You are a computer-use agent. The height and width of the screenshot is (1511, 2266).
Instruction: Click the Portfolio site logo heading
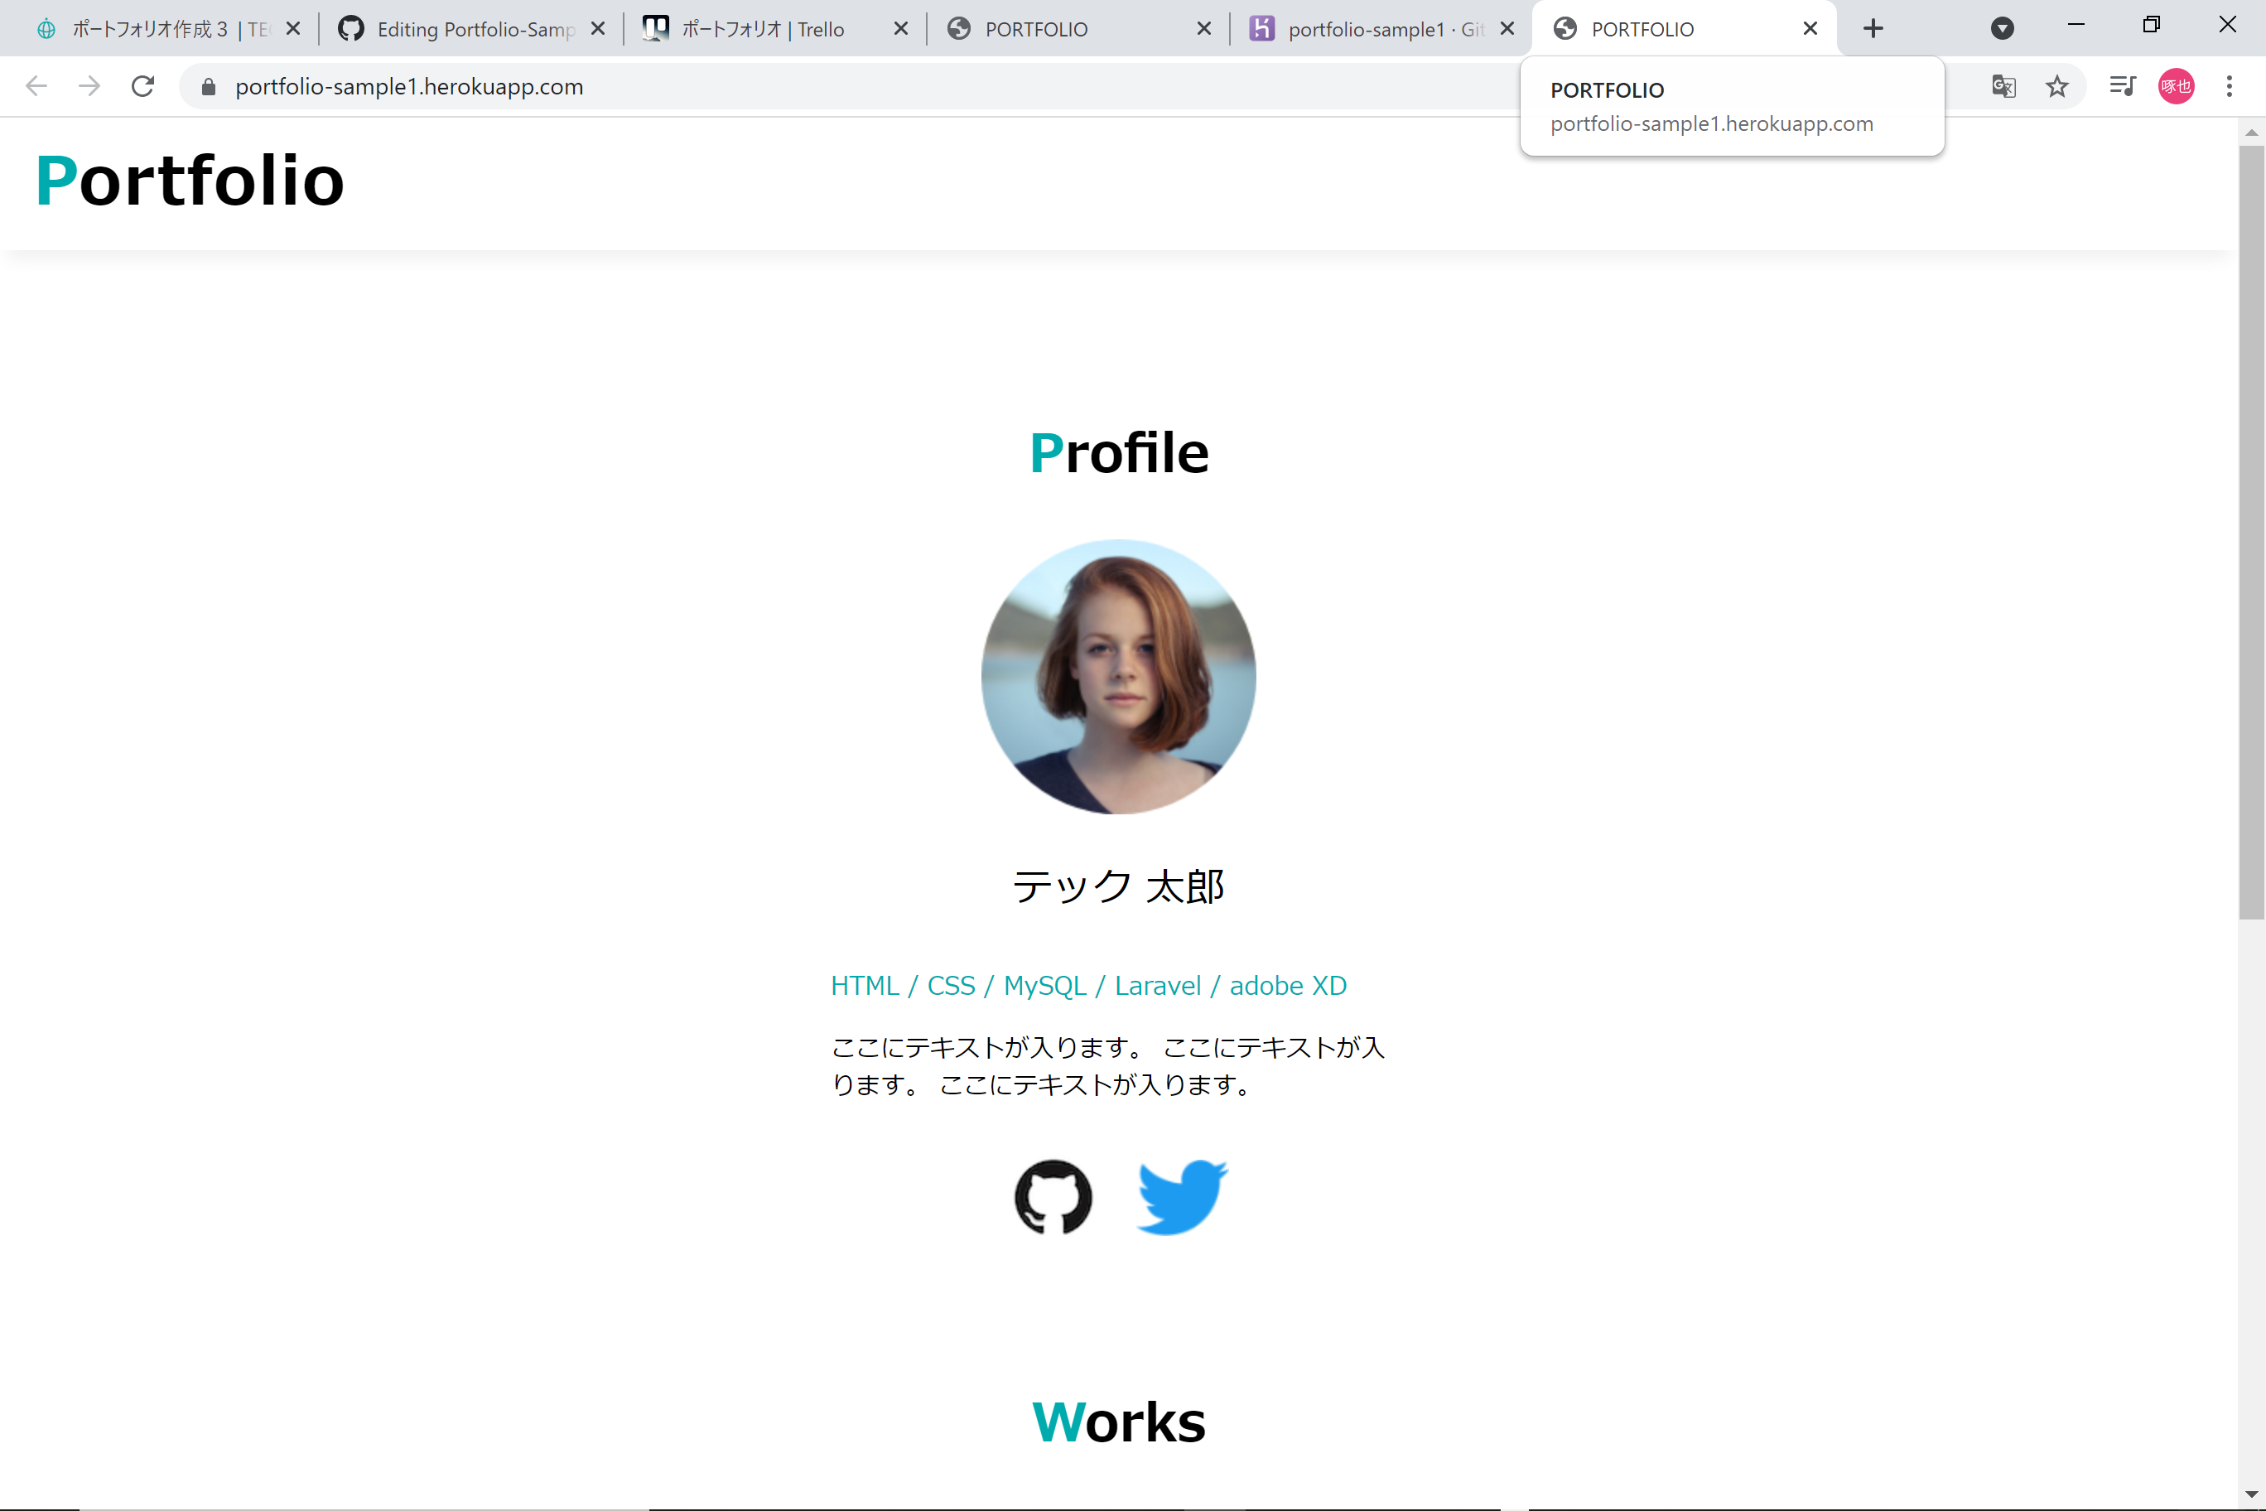pos(190,181)
